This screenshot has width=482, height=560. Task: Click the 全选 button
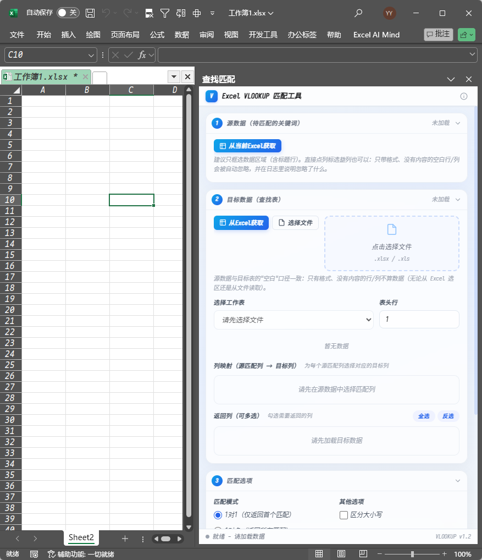click(424, 416)
